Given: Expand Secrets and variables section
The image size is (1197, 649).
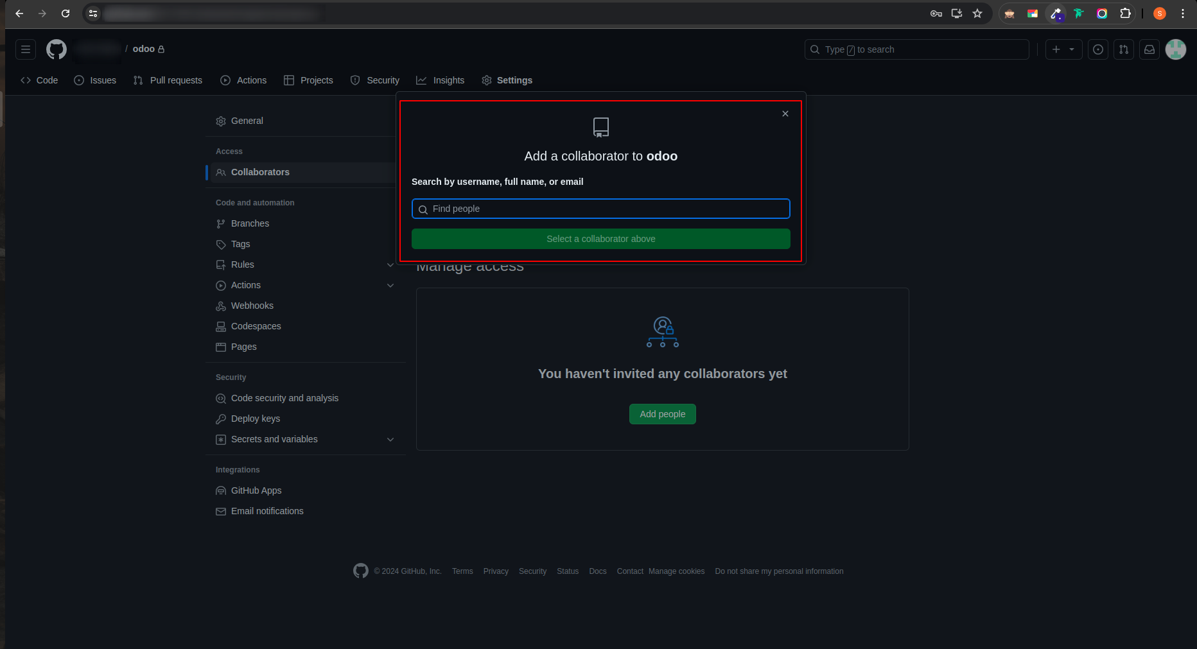Looking at the screenshot, I should [390, 439].
